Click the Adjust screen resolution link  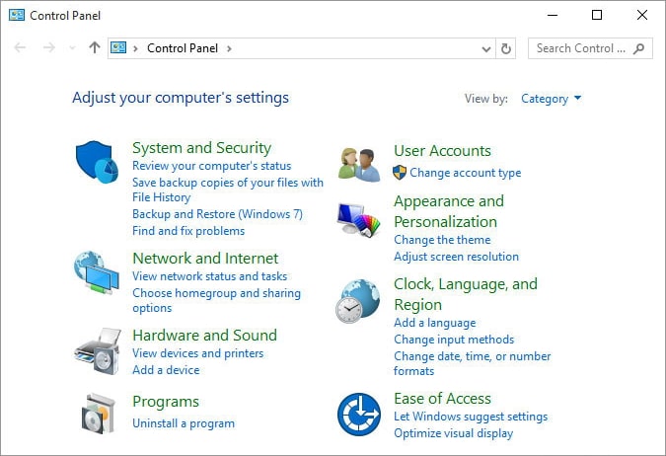[x=456, y=257]
